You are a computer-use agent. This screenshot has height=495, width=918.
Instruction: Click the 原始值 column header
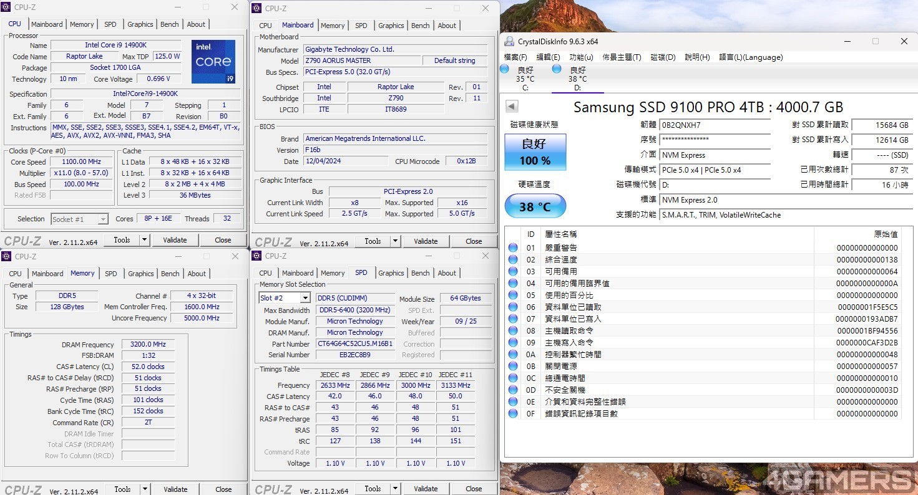click(x=886, y=234)
